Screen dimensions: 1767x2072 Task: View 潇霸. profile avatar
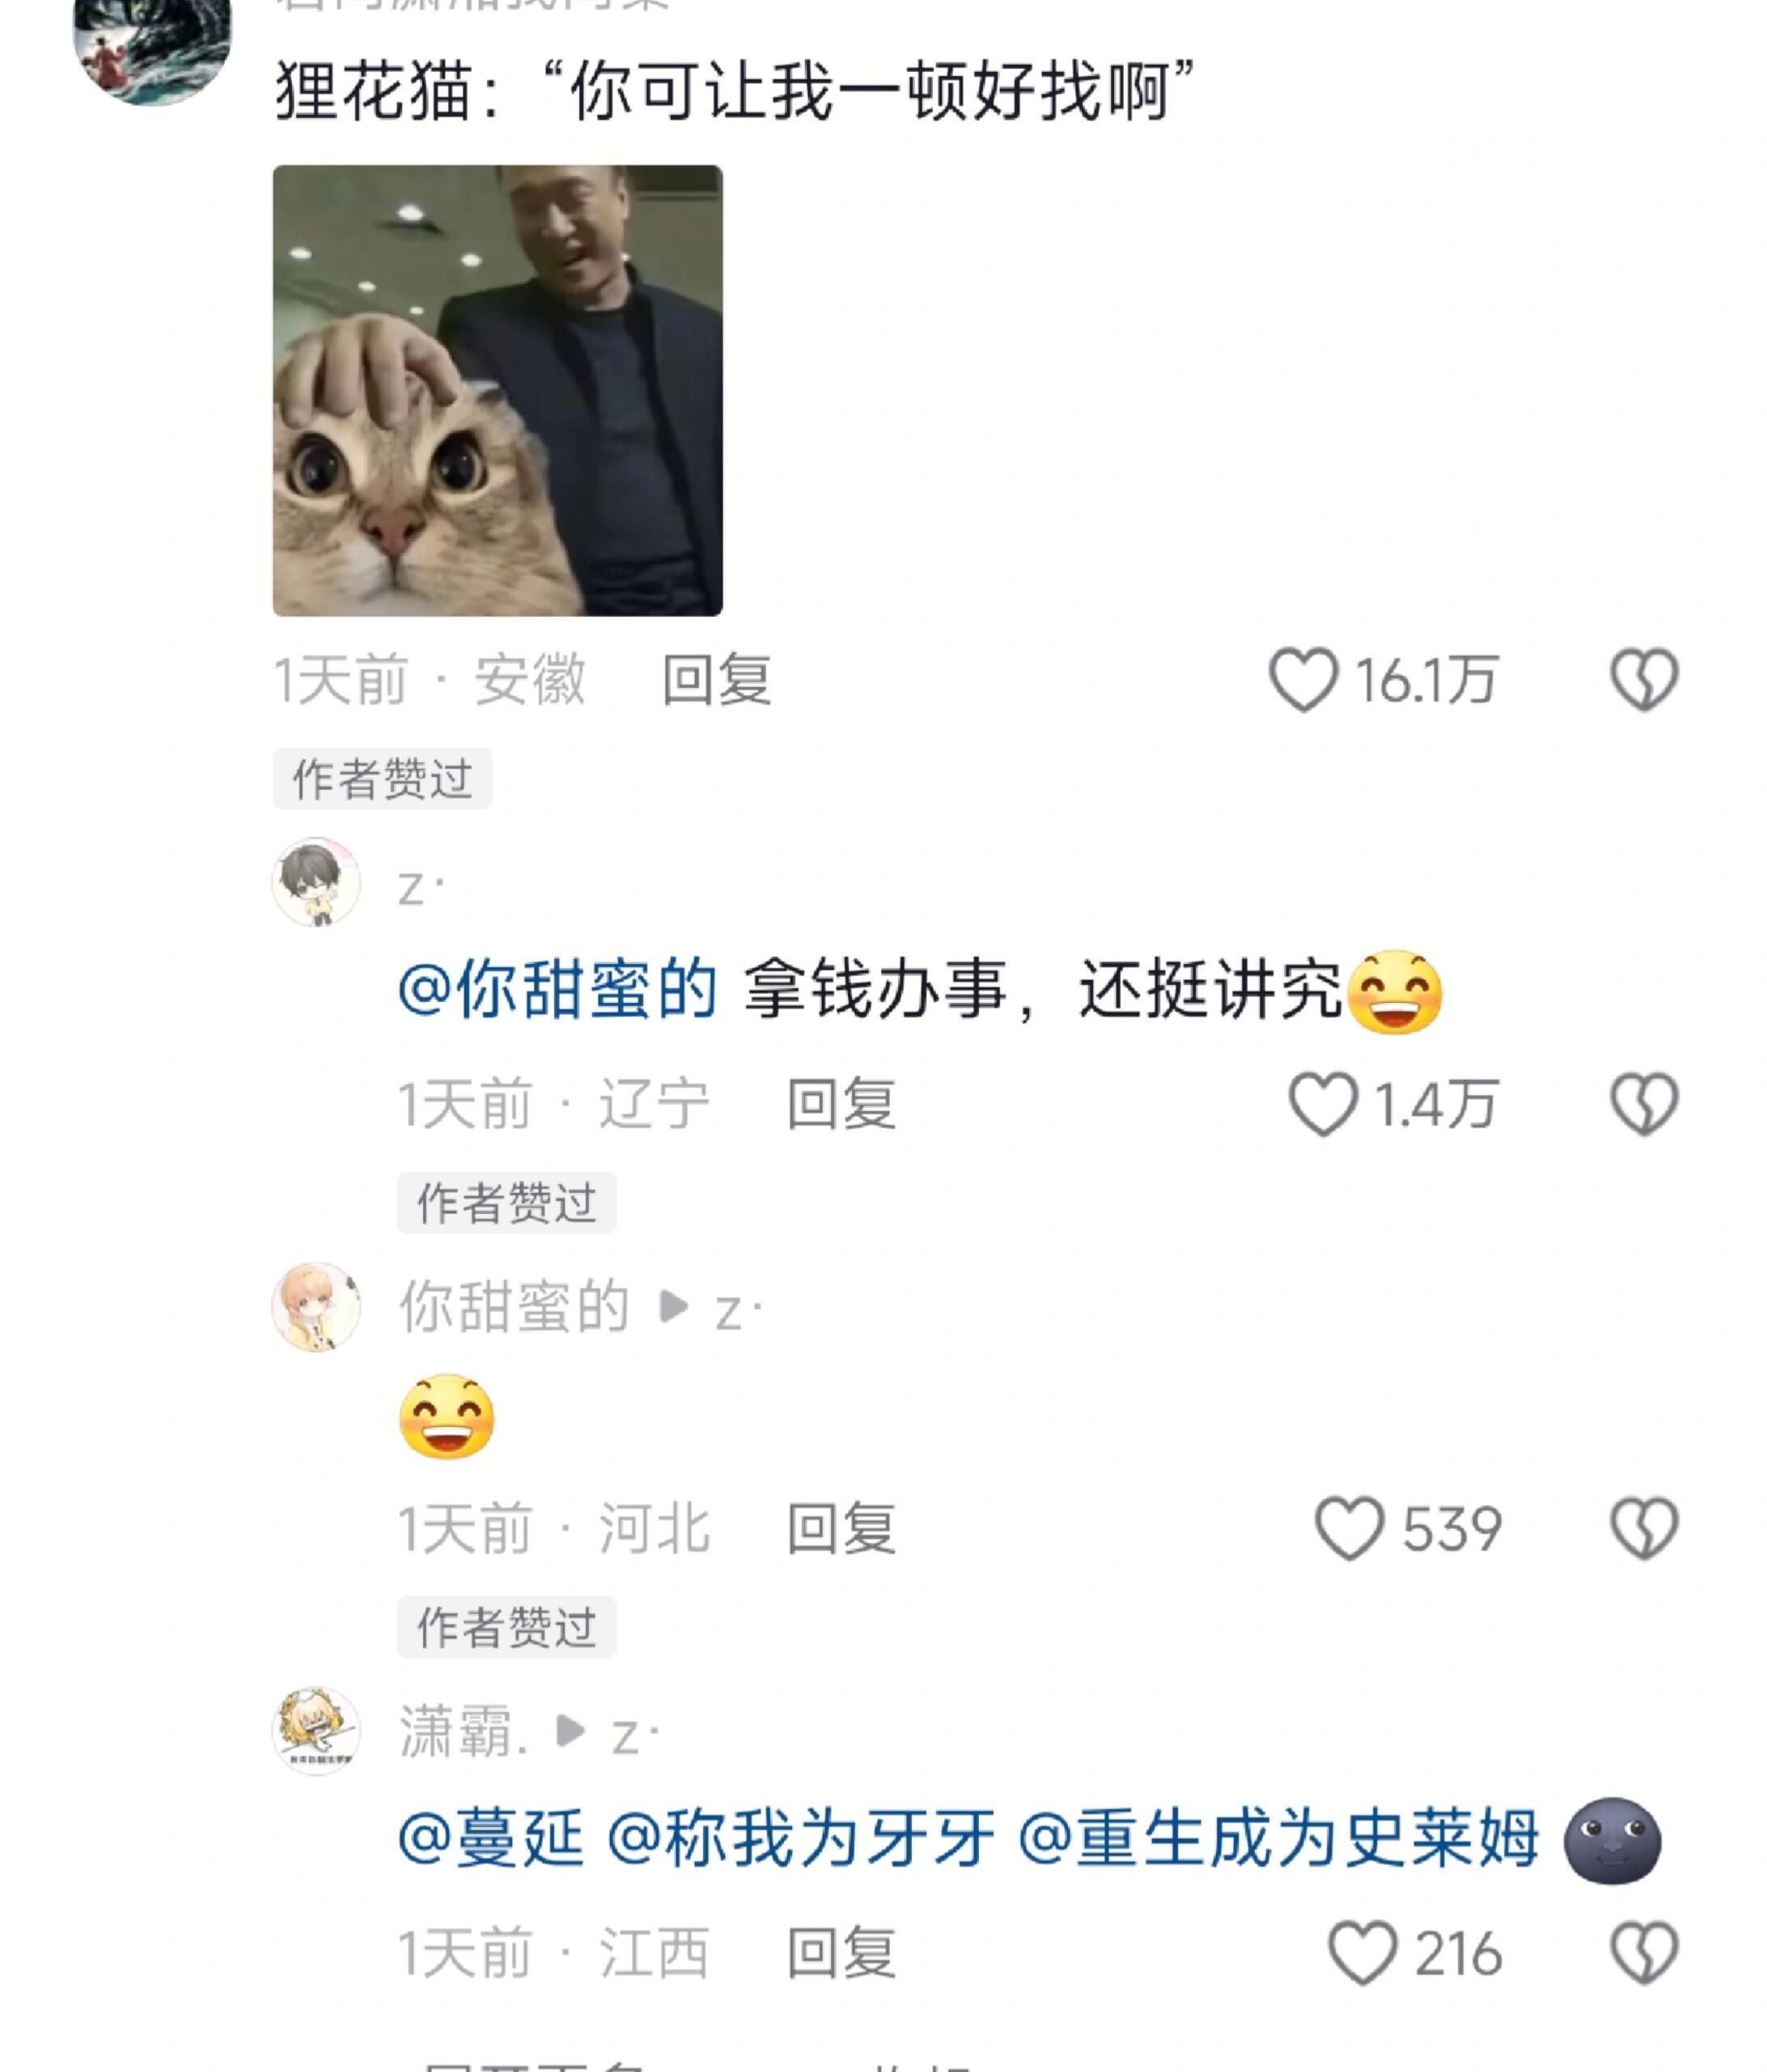(316, 1731)
